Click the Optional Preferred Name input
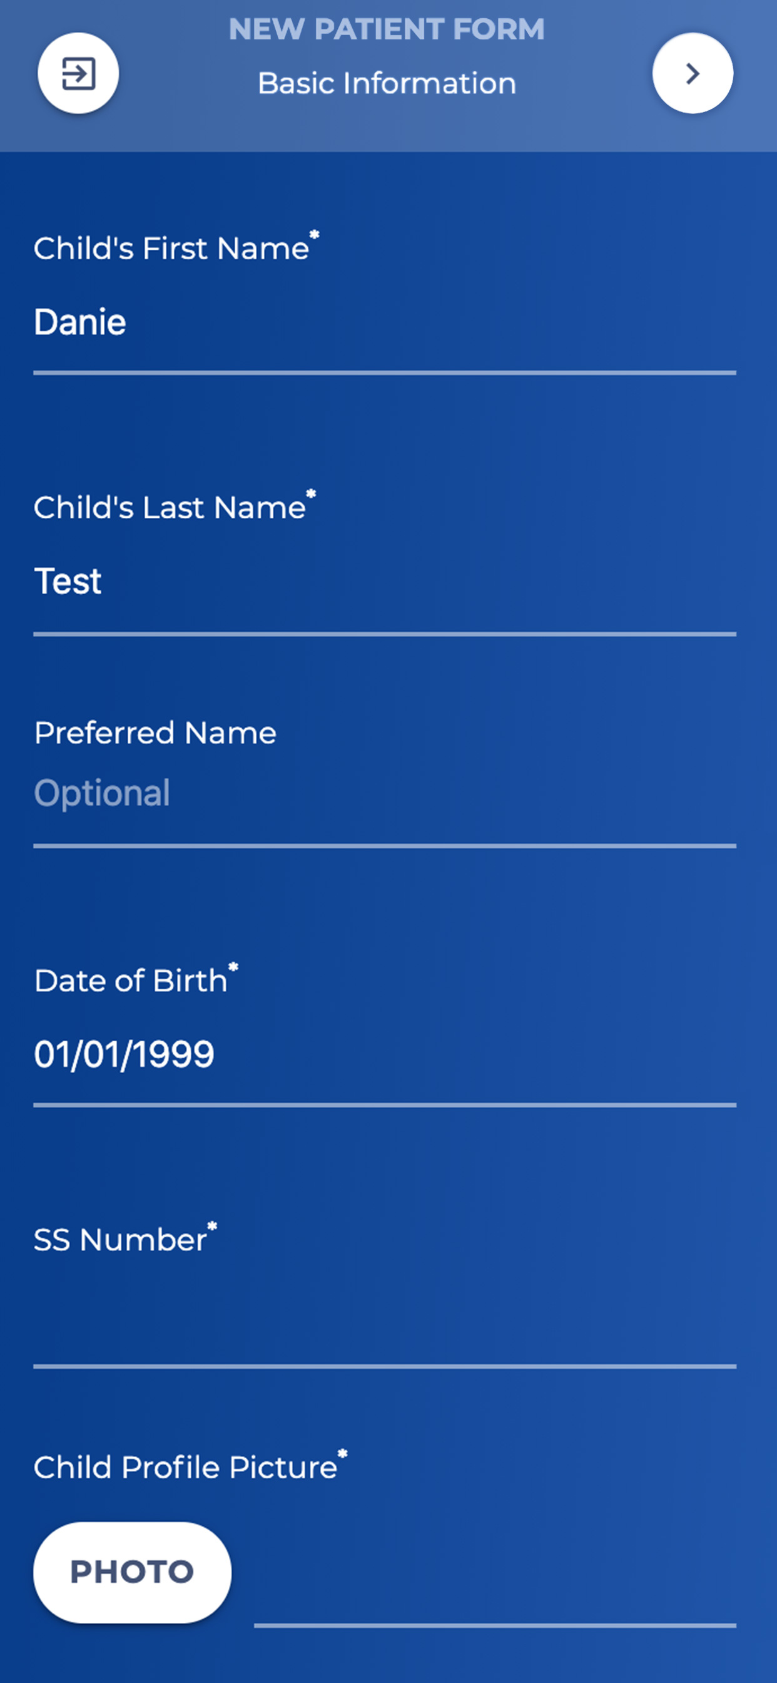 click(384, 793)
